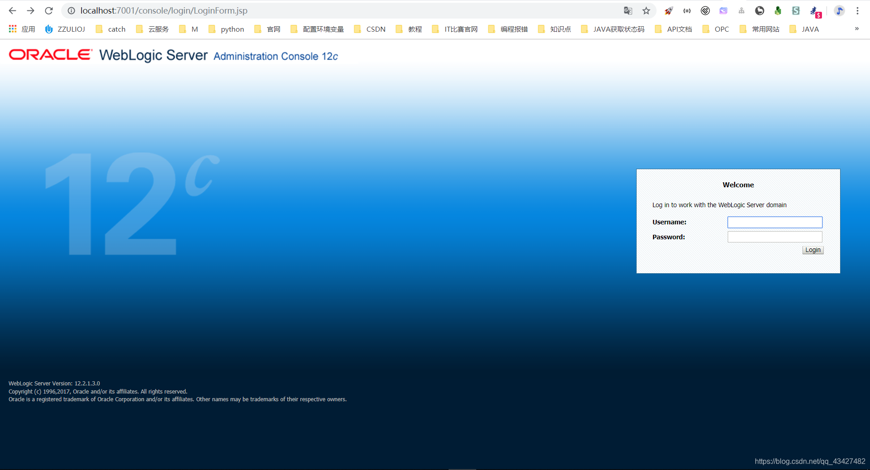Click the Oracle logo
This screenshot has height=470, width=870.
click(x=50, y=55)
